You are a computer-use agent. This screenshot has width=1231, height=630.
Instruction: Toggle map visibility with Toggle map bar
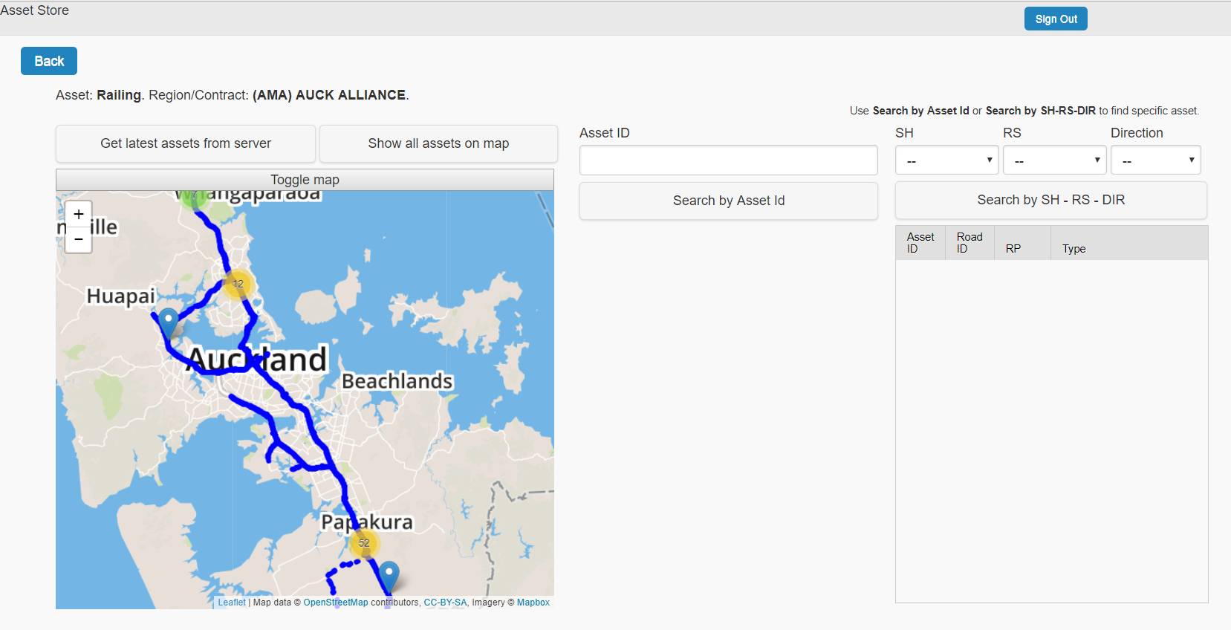pyautogui.click(x=305, y=180)
